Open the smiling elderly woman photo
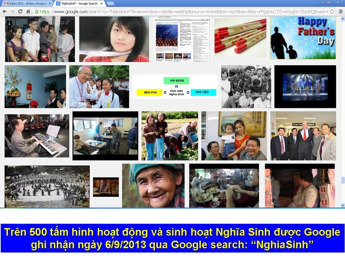345x259 pixels. 153,185
